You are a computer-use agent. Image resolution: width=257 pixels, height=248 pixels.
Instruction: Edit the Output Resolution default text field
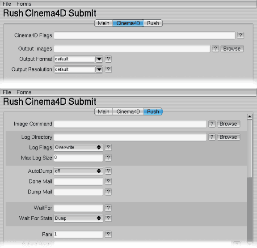[75, 69]
